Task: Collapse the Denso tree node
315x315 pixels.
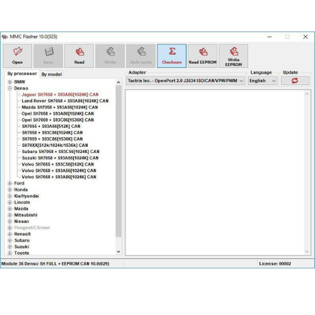Action: tap(9, 88)
